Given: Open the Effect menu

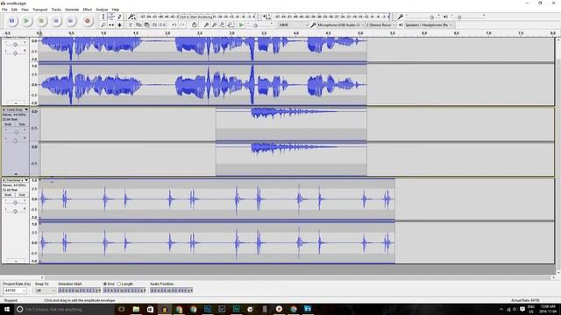Looking at the screenshot, I should pos(88,10).
